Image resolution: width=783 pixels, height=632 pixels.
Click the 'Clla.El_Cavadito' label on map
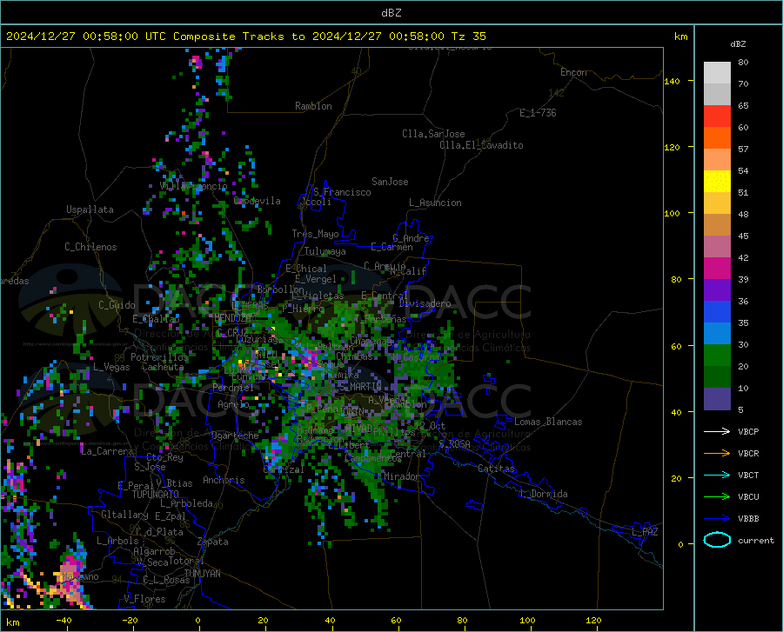[x=481, y=145]
